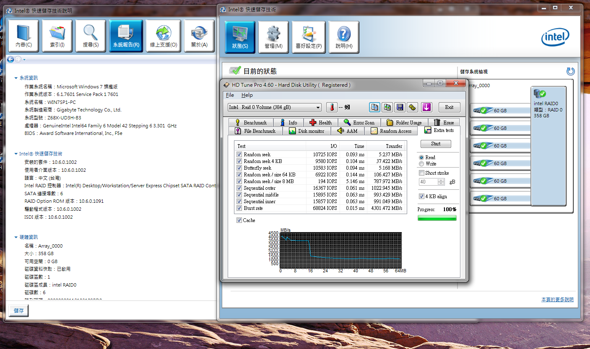Image resolution: width=590 pixels, height=349 pixels.
Task: Open 內容(C) in the help window toolbar
Action: [23, 36]
